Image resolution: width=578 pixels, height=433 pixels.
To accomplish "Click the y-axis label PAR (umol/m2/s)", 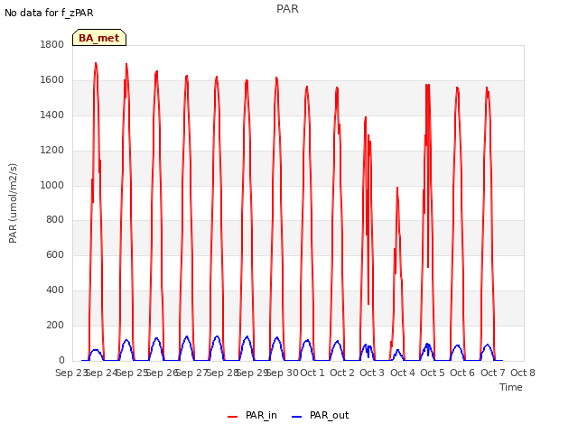I will [13, 203].
